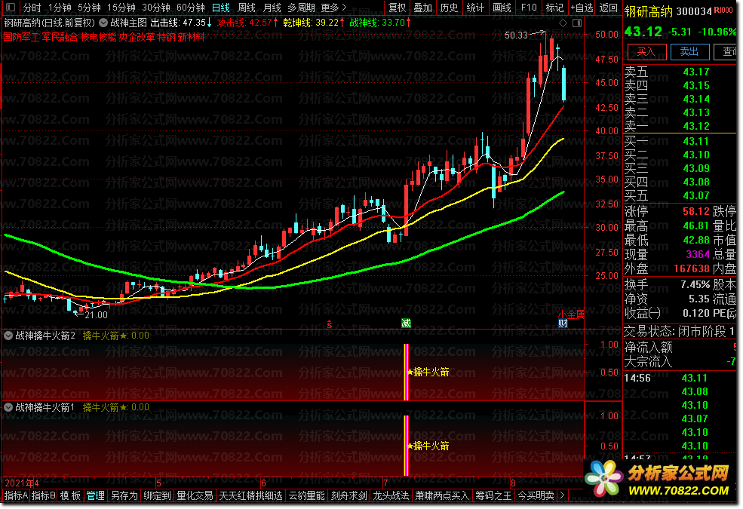743x509 pixels.
Task: Select the 30分钟 period
Action: 156,8
